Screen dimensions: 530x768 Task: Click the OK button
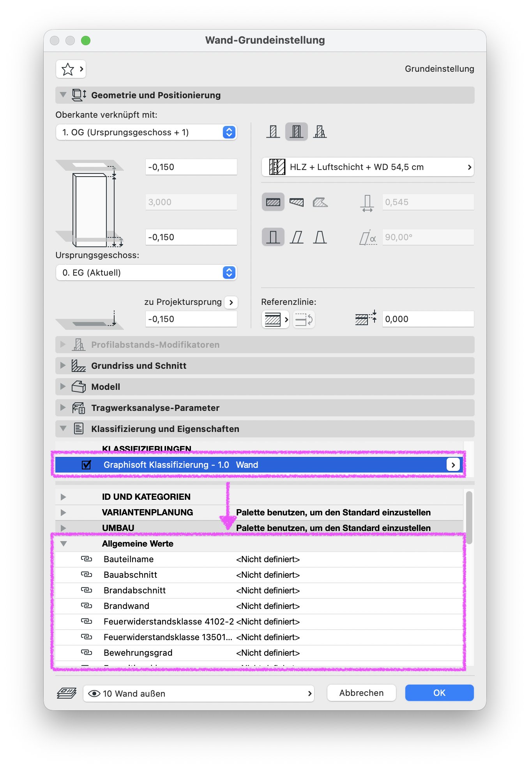pyautogui.click(x=440, y=693)
